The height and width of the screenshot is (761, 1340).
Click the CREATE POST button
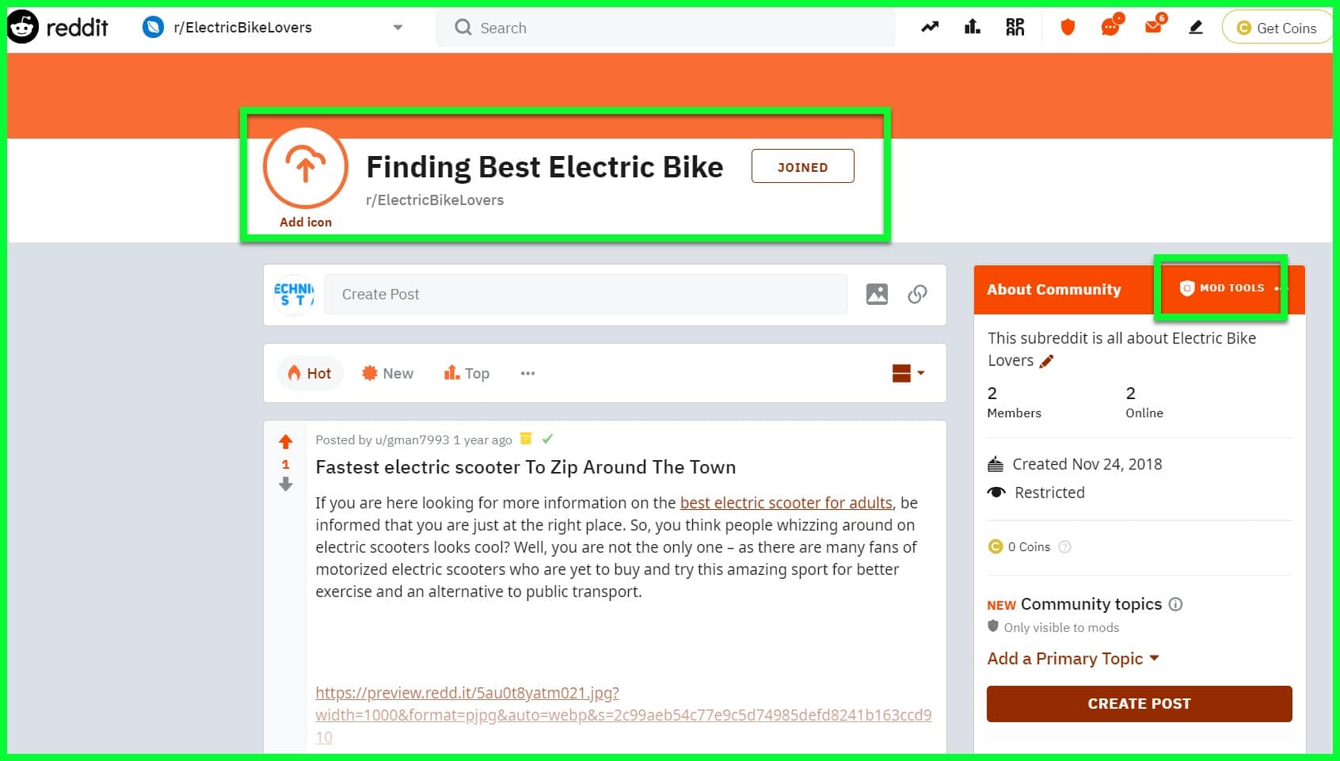(x=1139, y=703)
